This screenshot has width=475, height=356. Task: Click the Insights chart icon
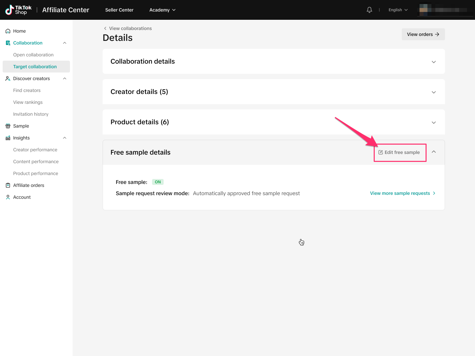pyautogui.click(x=8, y=138)
